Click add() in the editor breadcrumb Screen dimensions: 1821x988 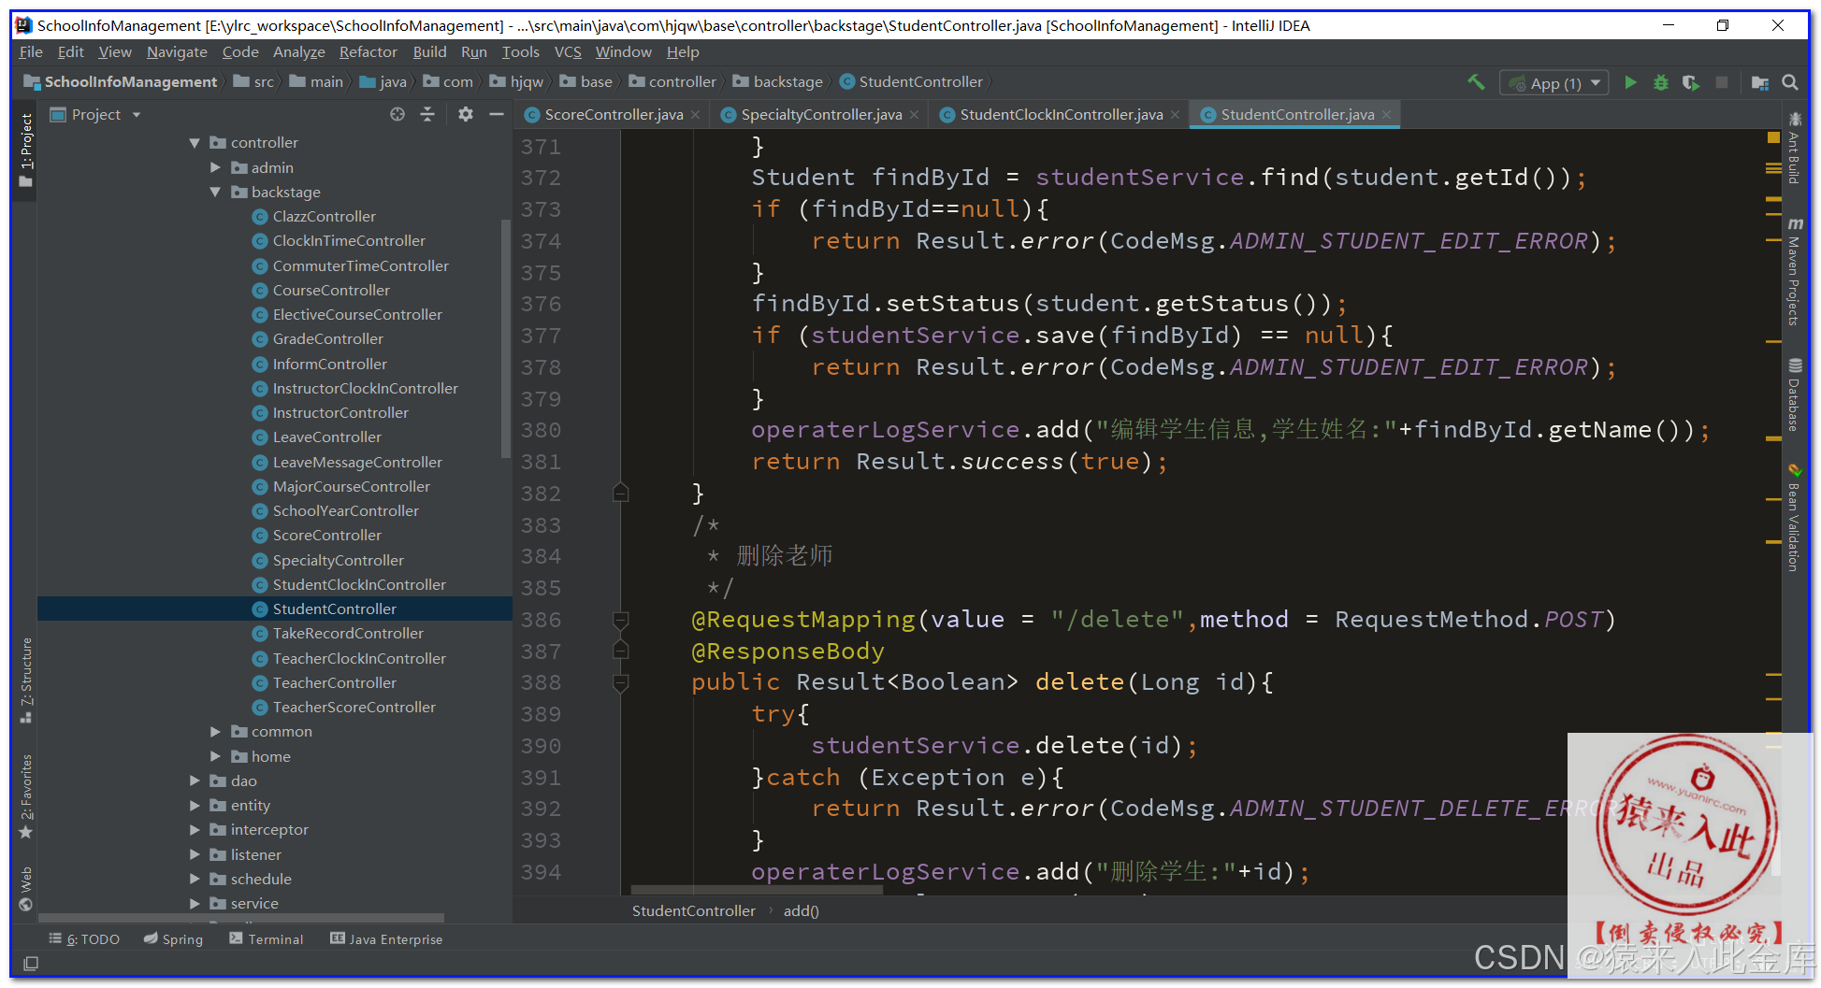802,910
